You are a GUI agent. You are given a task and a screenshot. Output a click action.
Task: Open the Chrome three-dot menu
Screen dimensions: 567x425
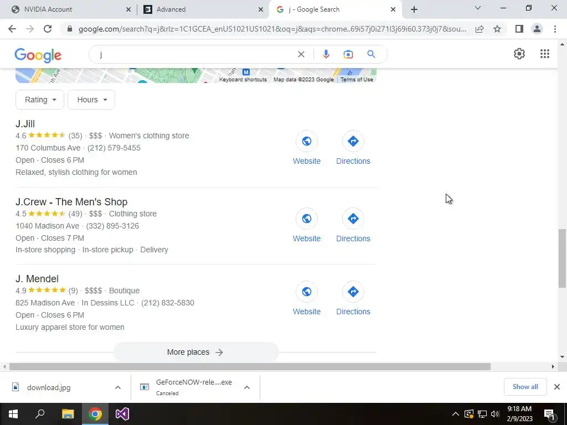pyautogui.click(x=555, y=29)
